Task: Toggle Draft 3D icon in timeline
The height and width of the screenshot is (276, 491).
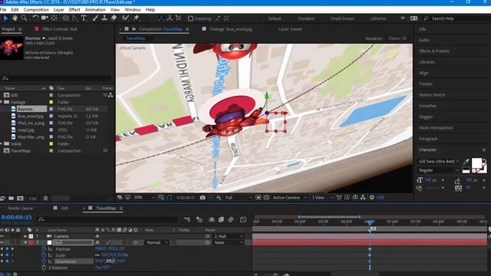Action: (x=199, y=220)
